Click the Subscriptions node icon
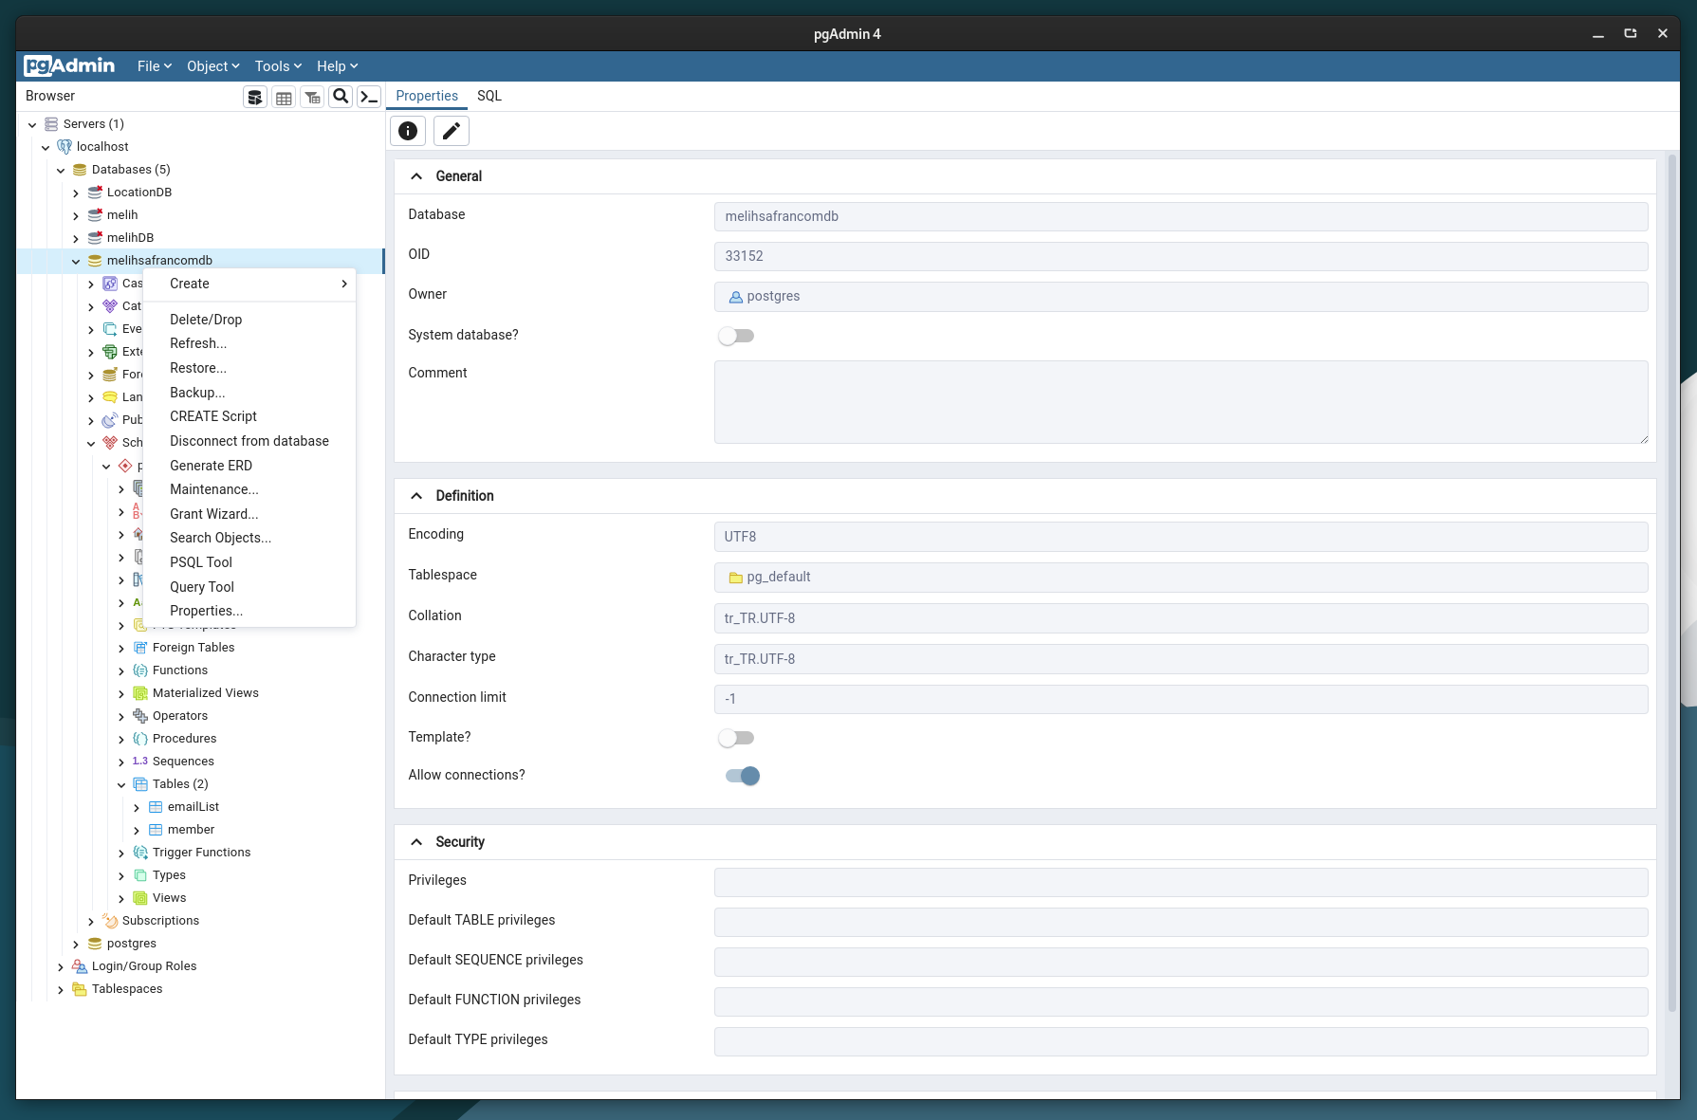 [110, 921]
